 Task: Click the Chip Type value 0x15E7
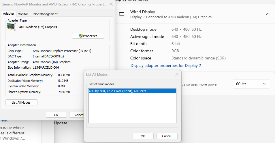[62, 51]
